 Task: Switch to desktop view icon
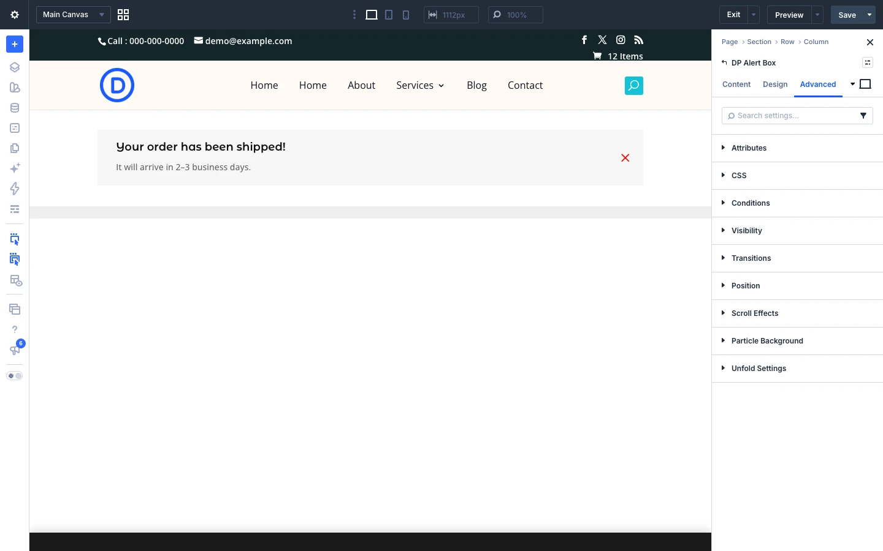(x=372, y=15)
